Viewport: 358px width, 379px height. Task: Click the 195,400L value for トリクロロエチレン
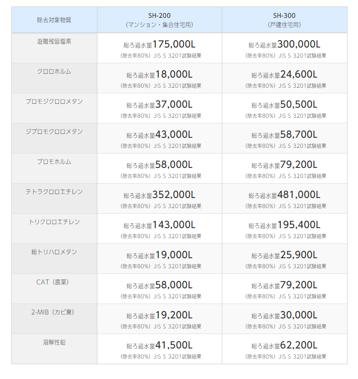click(299, 225)
